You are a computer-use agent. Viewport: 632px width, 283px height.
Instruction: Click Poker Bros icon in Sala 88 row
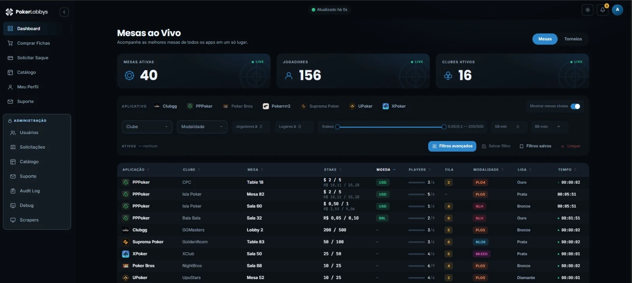click(126, 266)
